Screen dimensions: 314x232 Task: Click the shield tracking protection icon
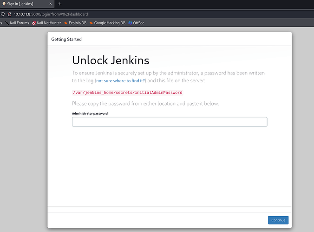tap(3, 14)
